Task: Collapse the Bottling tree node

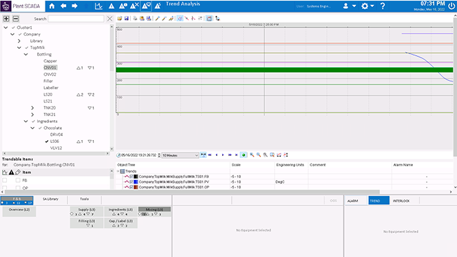Action: point(26,54)
